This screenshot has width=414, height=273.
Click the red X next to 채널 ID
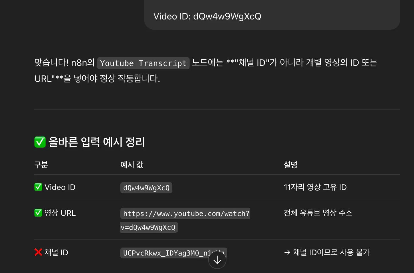38,252
